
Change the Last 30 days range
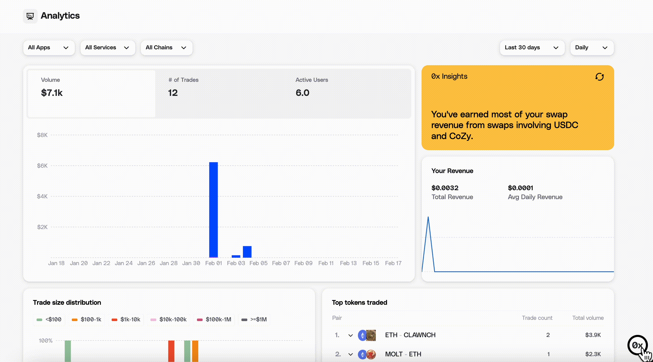[x=532, y=48]
